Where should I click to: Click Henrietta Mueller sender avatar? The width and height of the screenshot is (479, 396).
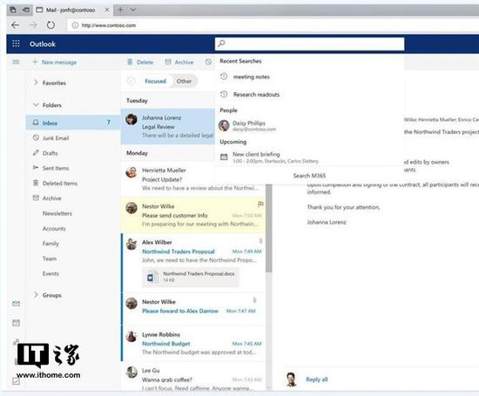pyautogui.click(x=132, y=172)
